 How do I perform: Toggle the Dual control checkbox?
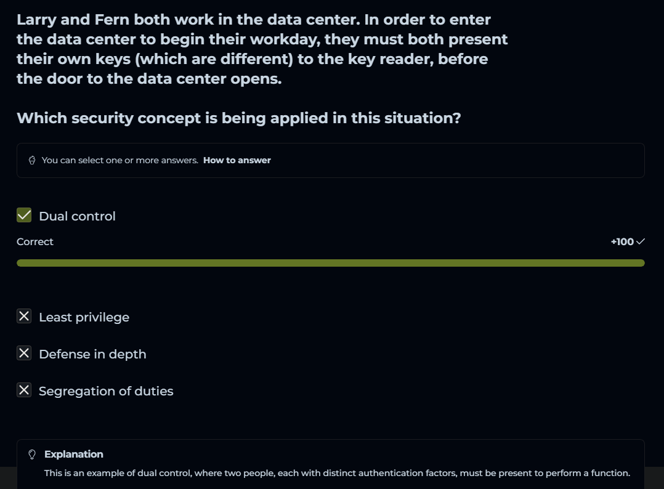24,215
